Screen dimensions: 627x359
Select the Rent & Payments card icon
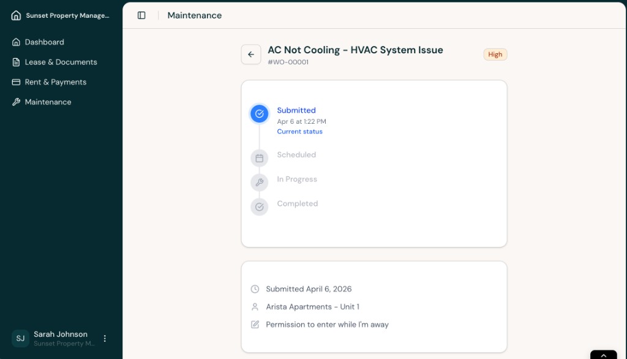tap(15, 82)
